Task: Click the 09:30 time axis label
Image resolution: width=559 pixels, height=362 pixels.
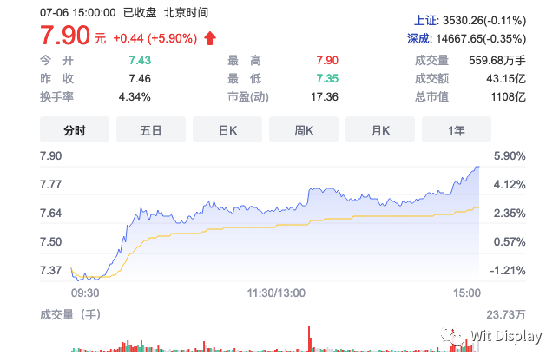Action: 85,293
